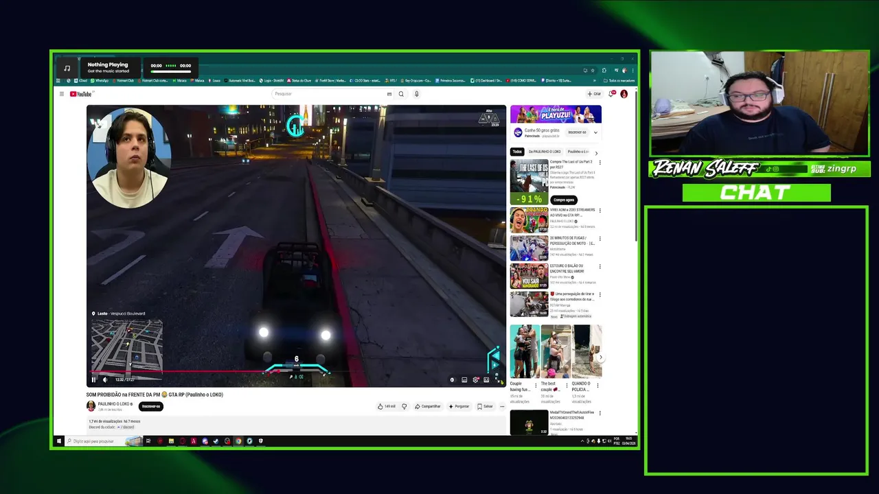Image resolution: width=879 pixels, height=494 pixels.
Task: Click the Windows taskbar search box
Action: coord(103,441)
